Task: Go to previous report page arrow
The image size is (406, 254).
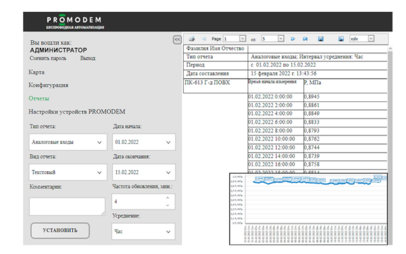Action: pyautogui.click(x=204, y=39)
